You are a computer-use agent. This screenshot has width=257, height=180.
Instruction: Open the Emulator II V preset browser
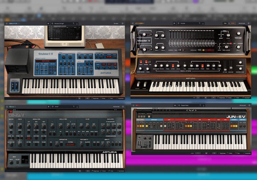point(48,24)
